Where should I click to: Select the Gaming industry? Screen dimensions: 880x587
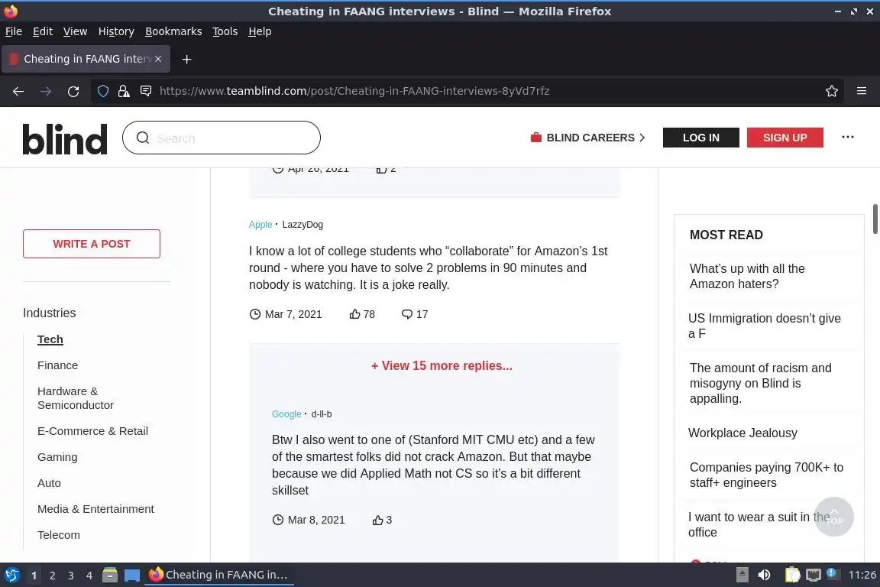click(x=57, y=456)
